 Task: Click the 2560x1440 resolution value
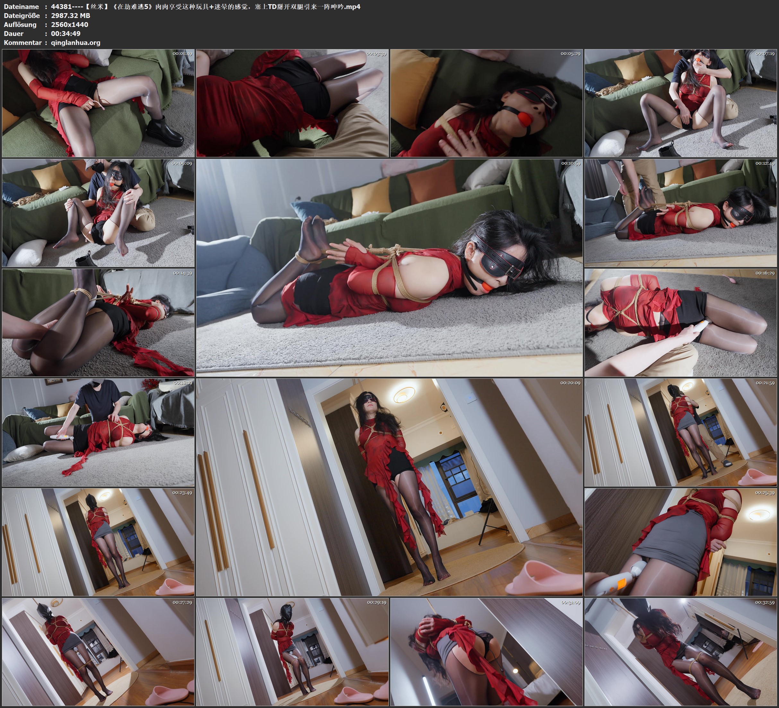pos(70,24)
